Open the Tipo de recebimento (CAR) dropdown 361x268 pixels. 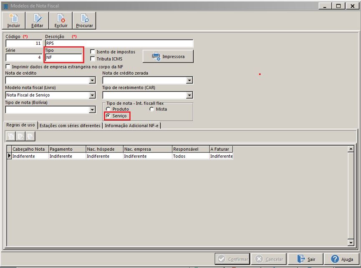[x=189, y=95]
